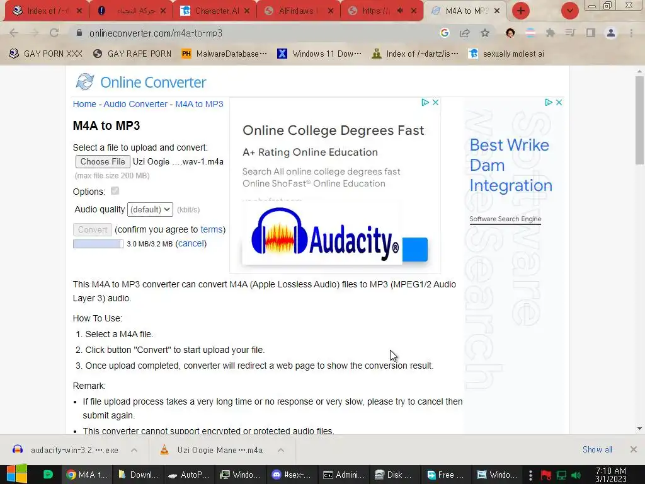The width and height of the screenshot is (645, 484).
Task: Close the Online College Degrees ad
Action: pos(436,102)
